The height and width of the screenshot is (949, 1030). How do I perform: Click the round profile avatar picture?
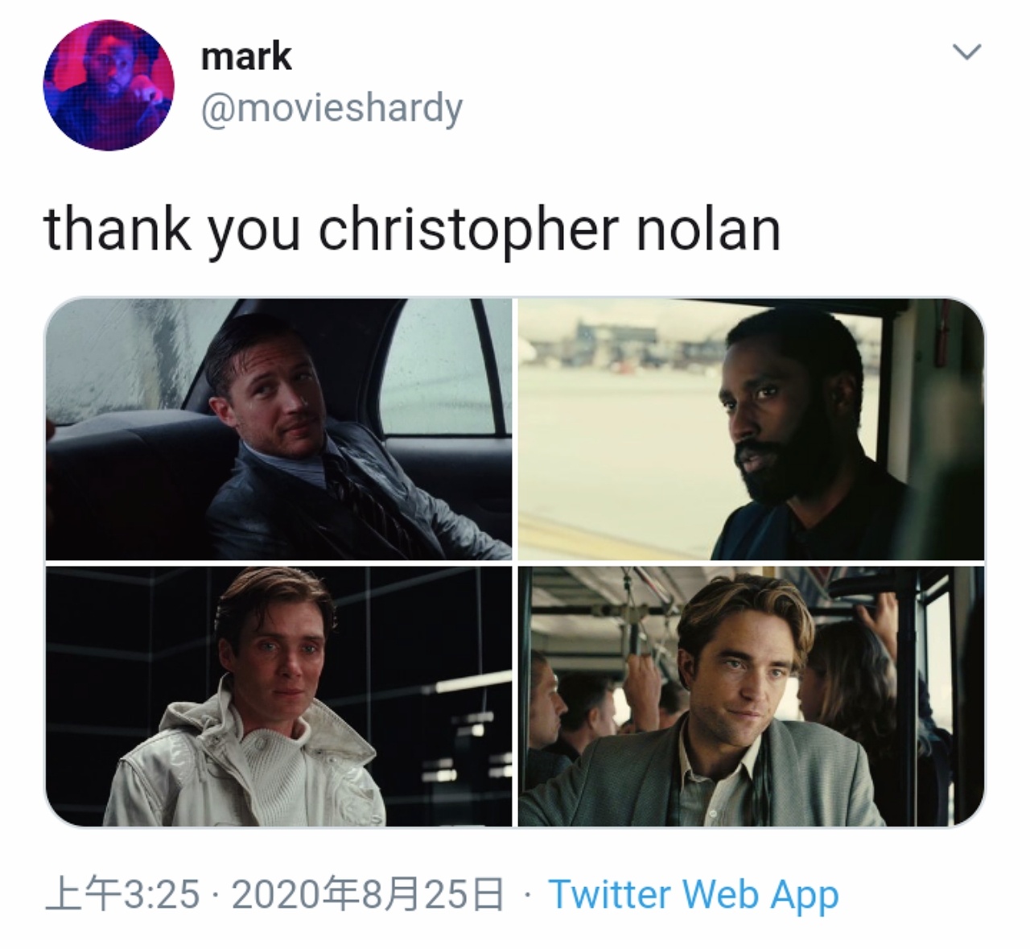pyautogui.click(x=108, y=85)
